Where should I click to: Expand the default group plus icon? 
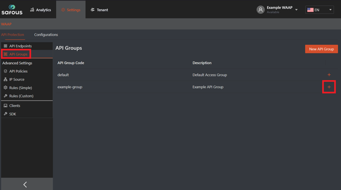click(x=329, y=75)
